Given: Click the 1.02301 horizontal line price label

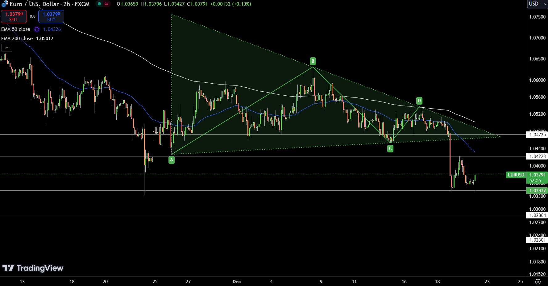Looking at the screenshot, I should [x=537, y=240].
